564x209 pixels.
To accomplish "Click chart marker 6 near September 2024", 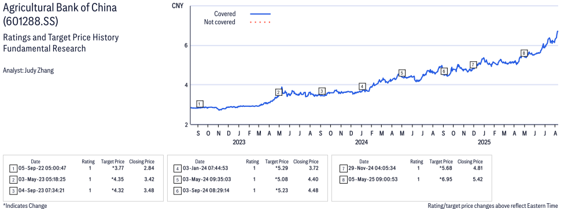I will pyautogui.click(x=444, y=71).
